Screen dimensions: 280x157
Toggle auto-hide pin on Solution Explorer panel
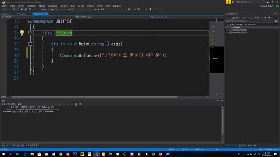275,14
